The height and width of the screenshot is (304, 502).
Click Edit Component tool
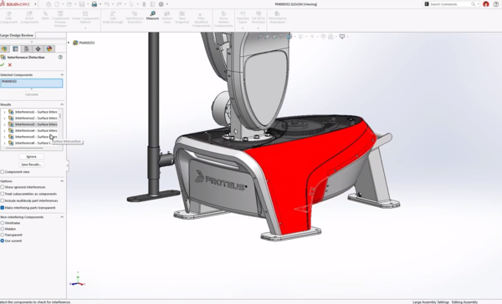point(8,18)
